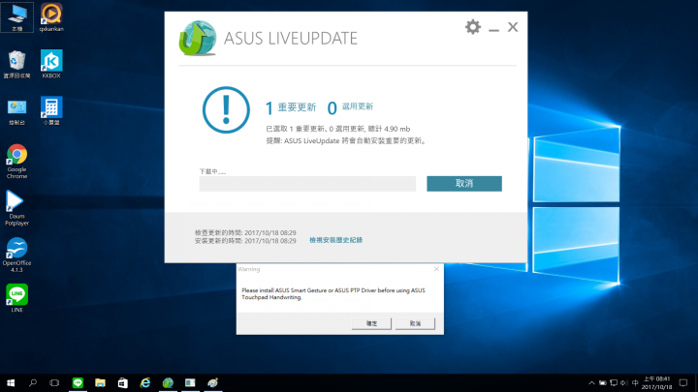Open OpenOffice 4.1.3 desktop shortcut
Image resolution: width=698 pixels, height=392 pixels.
16,256
